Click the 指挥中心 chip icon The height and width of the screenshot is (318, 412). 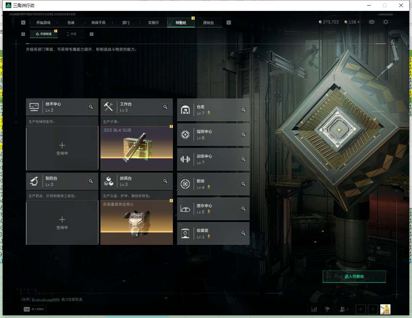[x=185, y=134]
